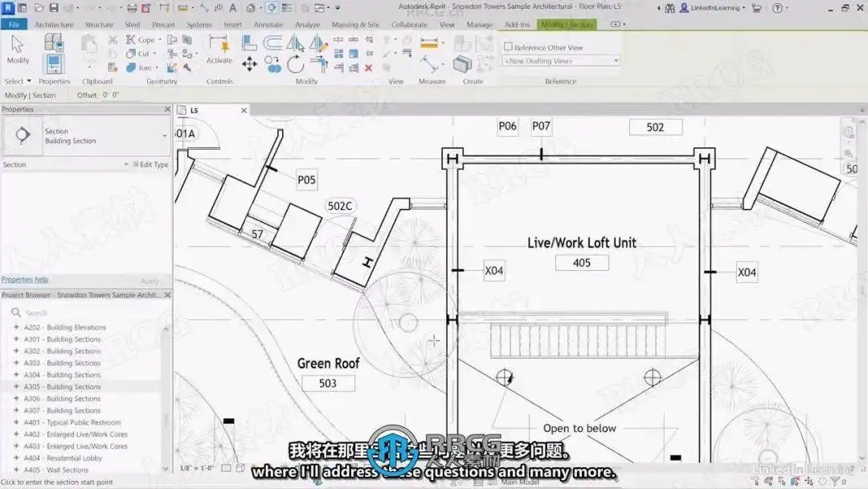Click the Cut clipboard scissors icon

coord(113,40)
